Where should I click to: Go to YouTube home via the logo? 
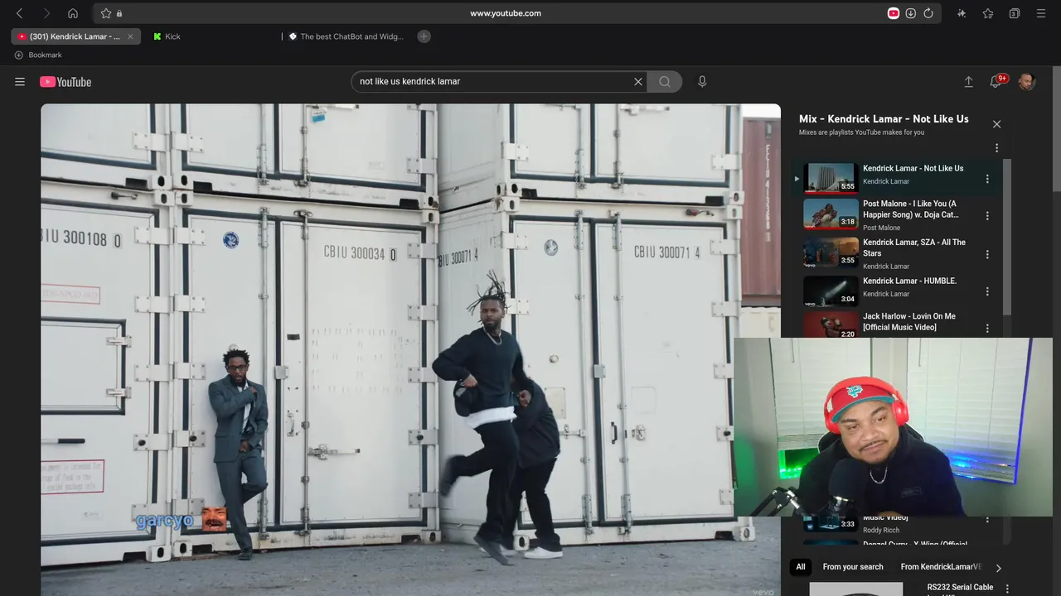pos(65,81)
